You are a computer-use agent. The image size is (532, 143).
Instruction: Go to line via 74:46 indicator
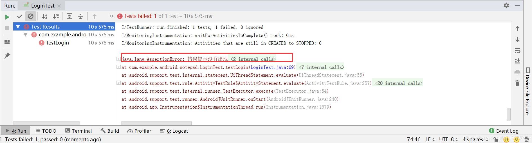coord(414,139)
